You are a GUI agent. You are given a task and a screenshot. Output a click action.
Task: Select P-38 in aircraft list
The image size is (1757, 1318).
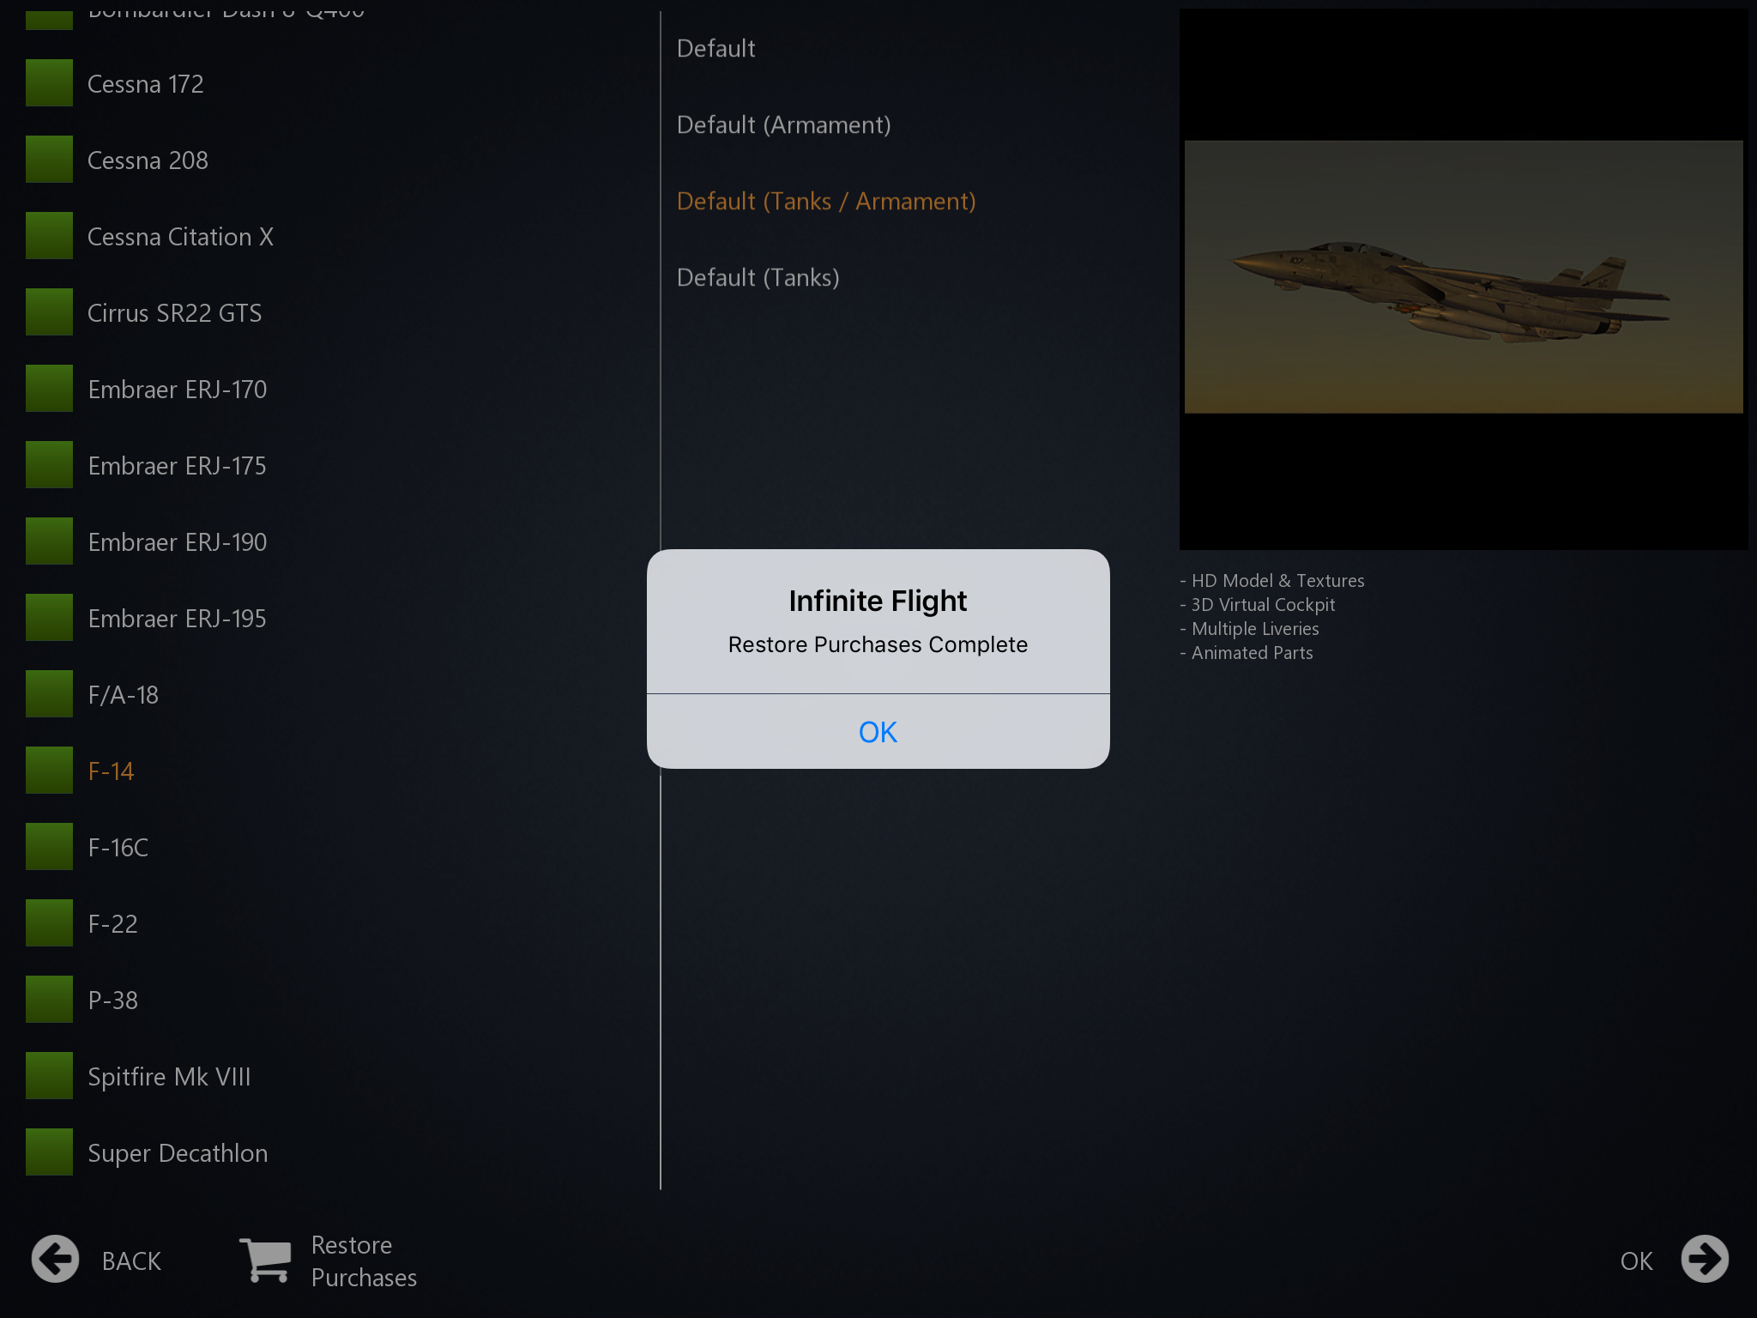pos(112,1001)
